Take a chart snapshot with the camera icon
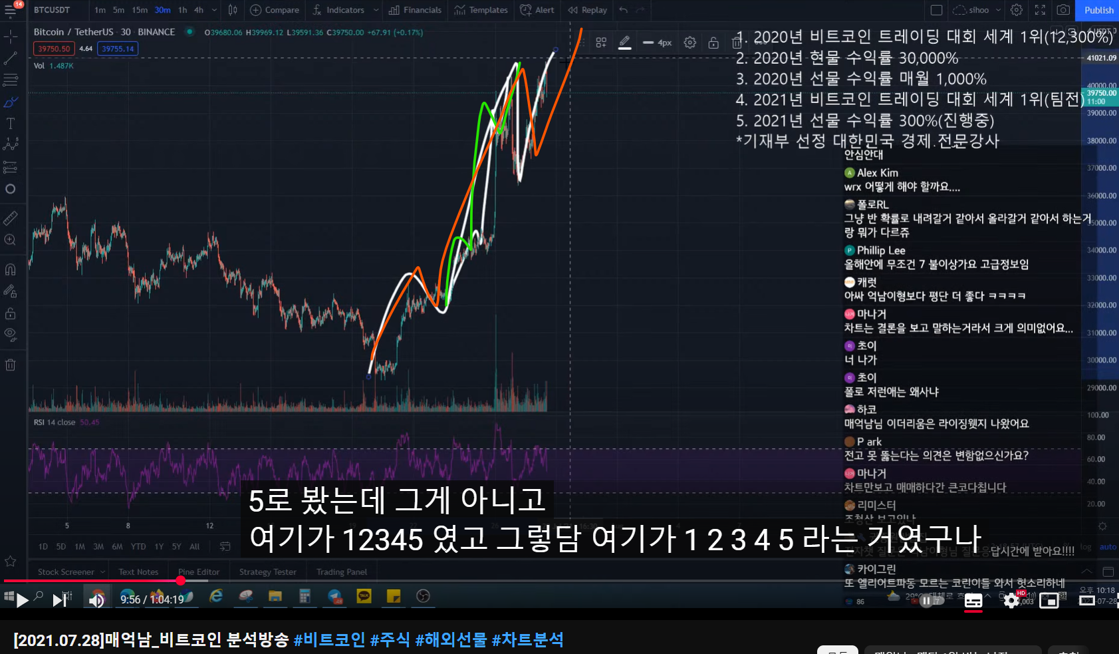The width and height of the screenshot is (1119, 654). [1063, 10]
